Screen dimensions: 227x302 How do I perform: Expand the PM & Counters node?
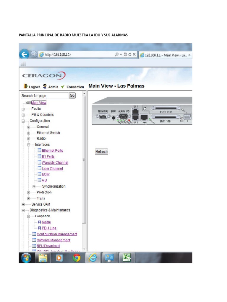pyautogui.click(x=23, y=115)
